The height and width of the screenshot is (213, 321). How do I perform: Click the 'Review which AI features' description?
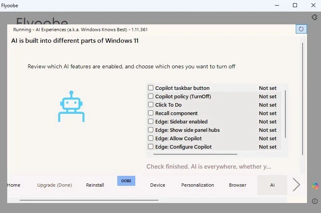click(131, 66)
